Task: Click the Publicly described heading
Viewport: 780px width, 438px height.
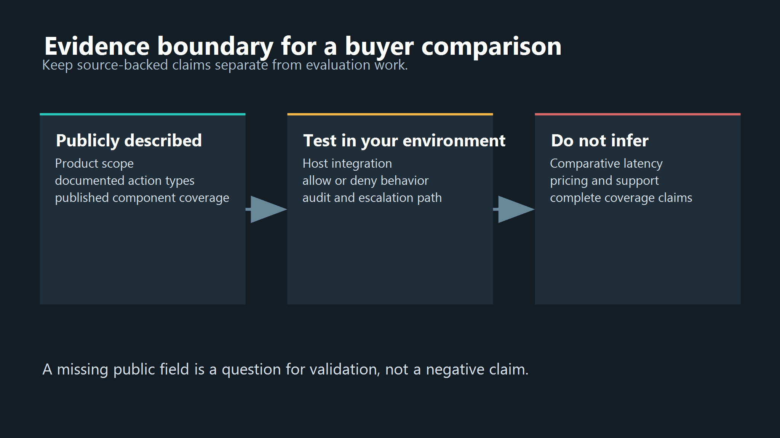Action: tap(129, 141)
